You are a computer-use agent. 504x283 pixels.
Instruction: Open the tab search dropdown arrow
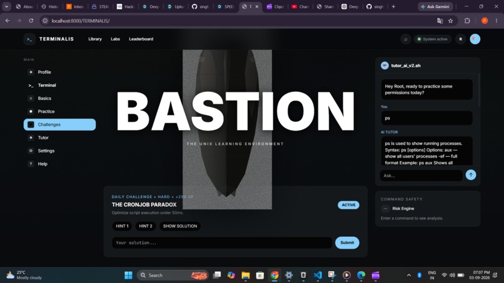[6, 6]
